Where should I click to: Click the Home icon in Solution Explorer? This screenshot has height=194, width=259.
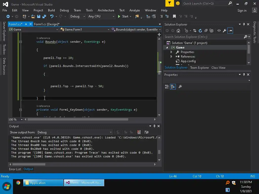coord(178,31)
